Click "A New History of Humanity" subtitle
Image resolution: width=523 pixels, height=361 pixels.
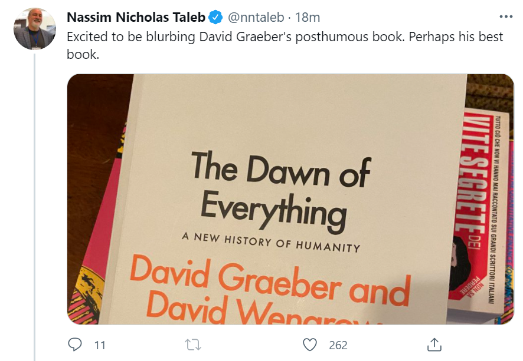click(x=270, y=241)
